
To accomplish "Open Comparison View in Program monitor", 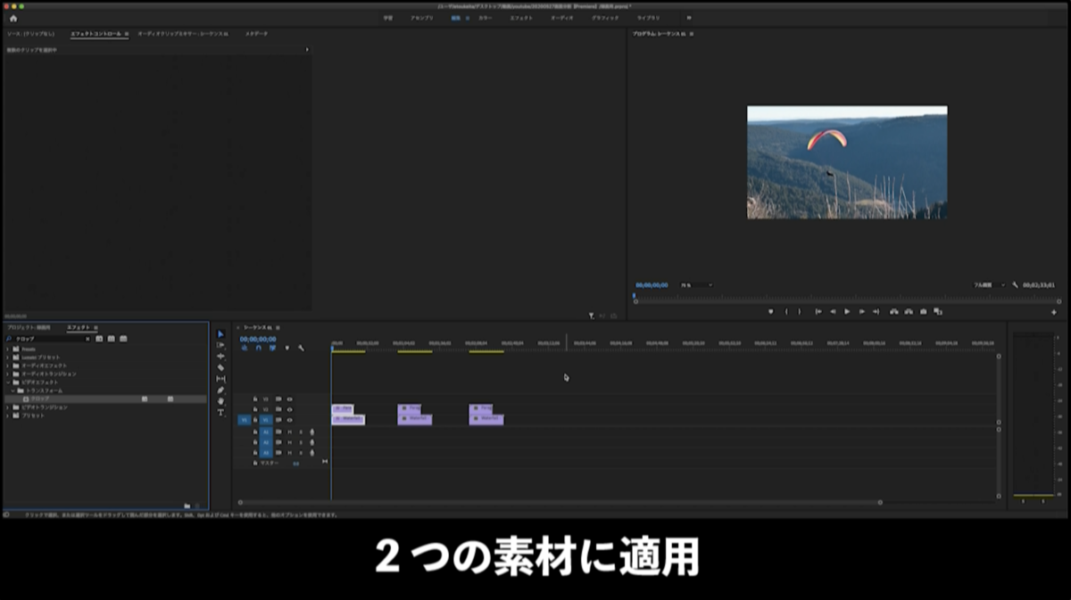I will pos(937,312).
